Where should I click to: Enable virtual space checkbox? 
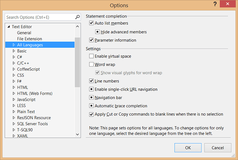point(91,56)
